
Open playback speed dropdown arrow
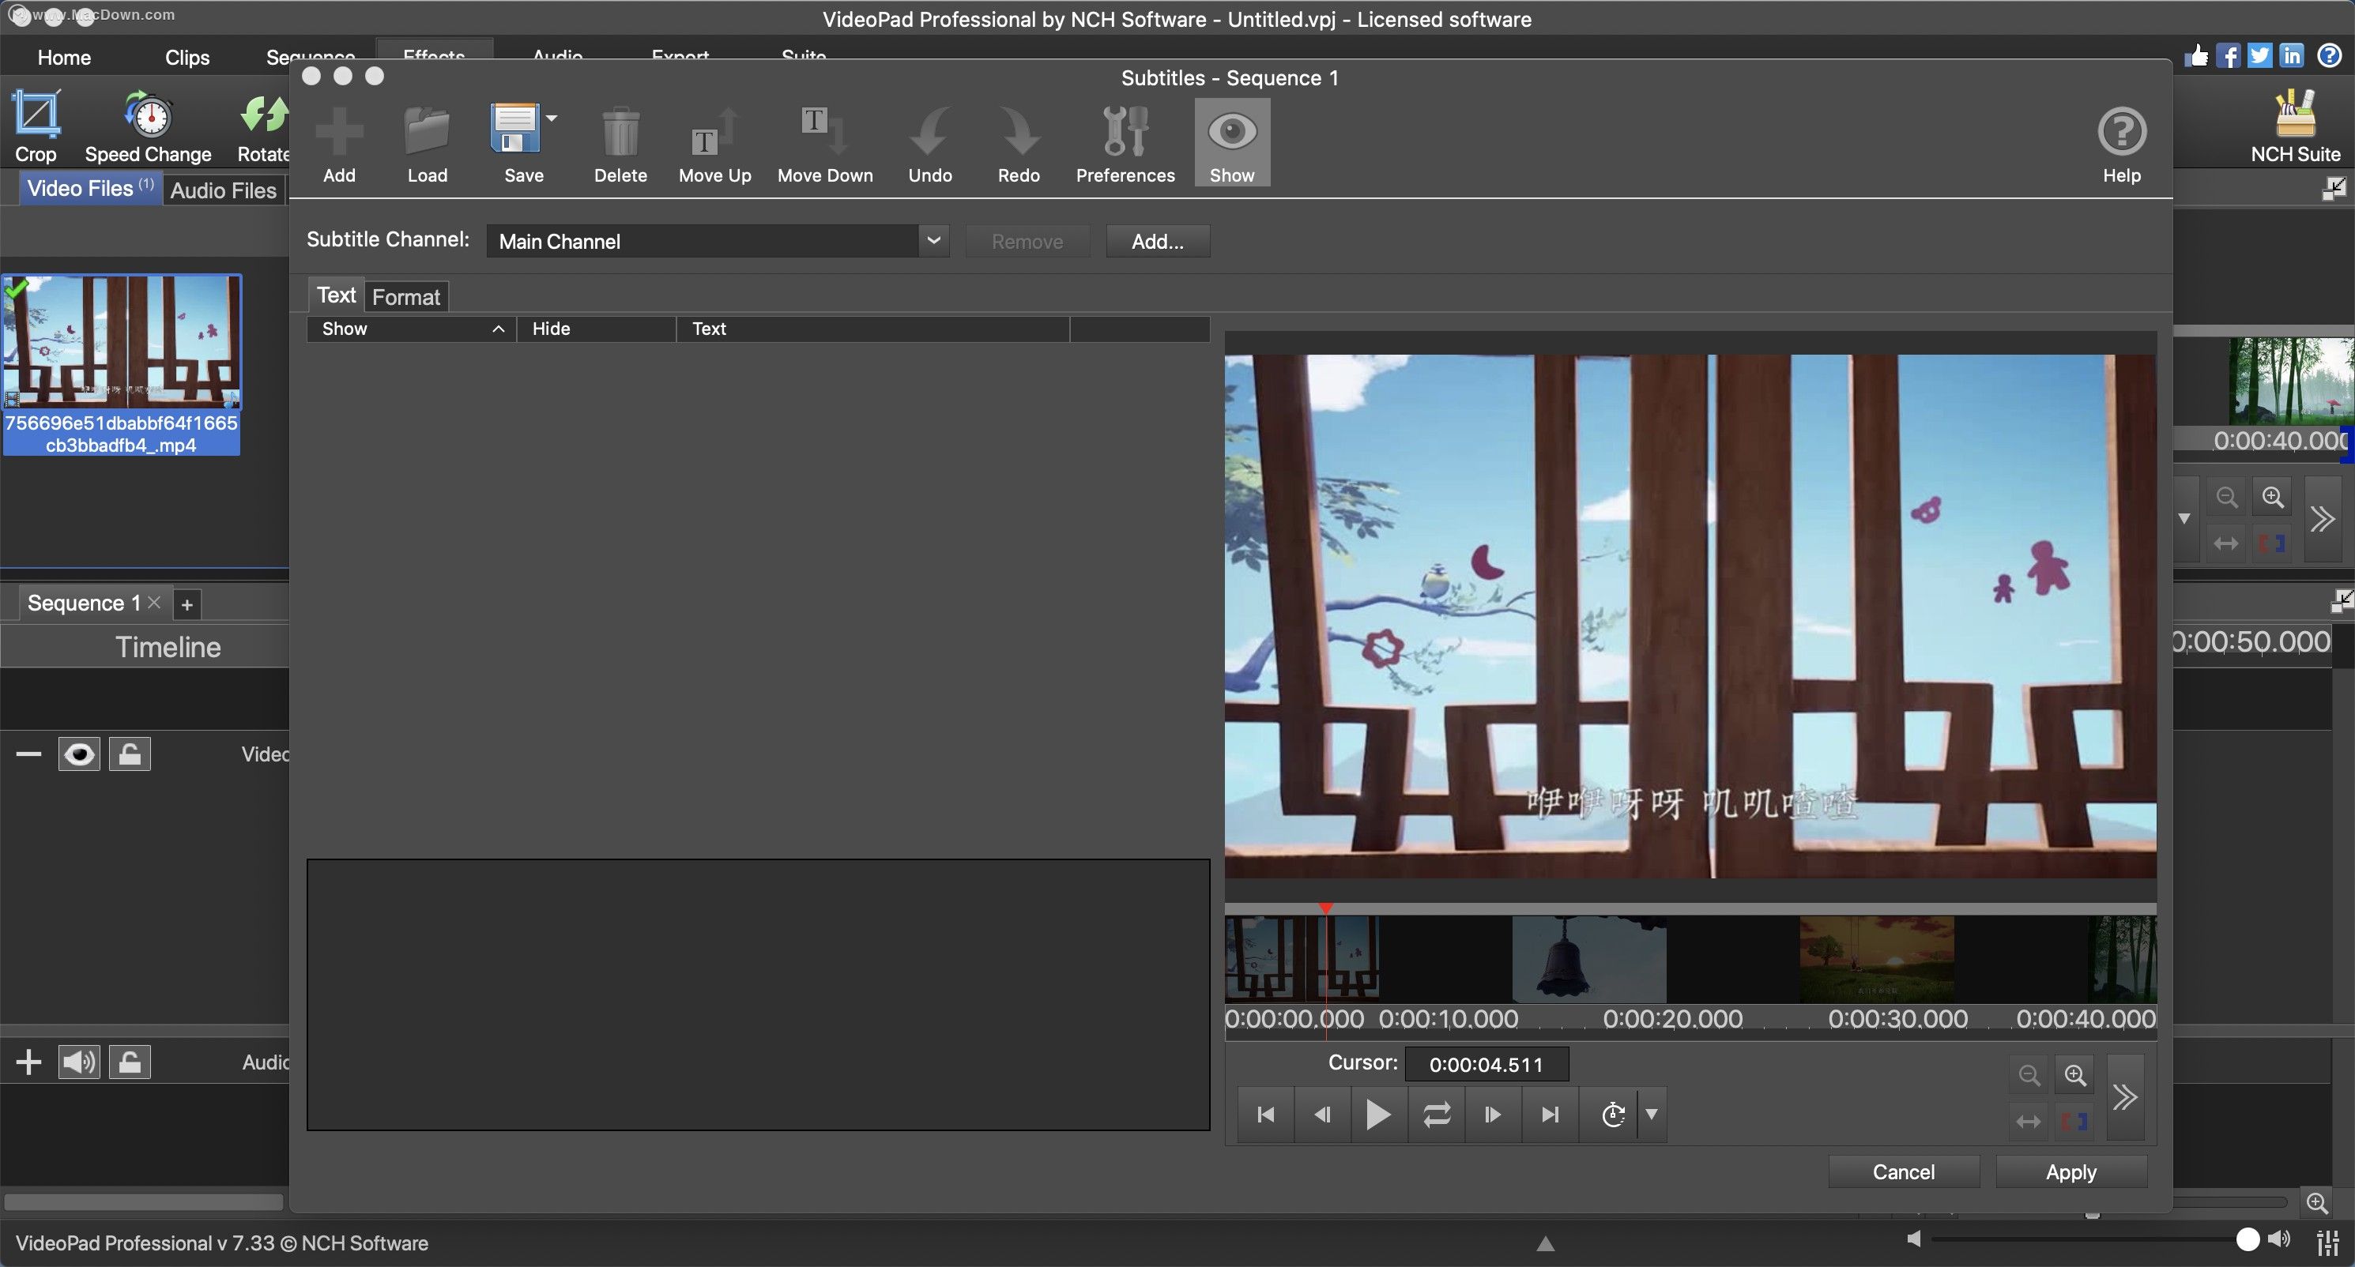[1651, 1115]
